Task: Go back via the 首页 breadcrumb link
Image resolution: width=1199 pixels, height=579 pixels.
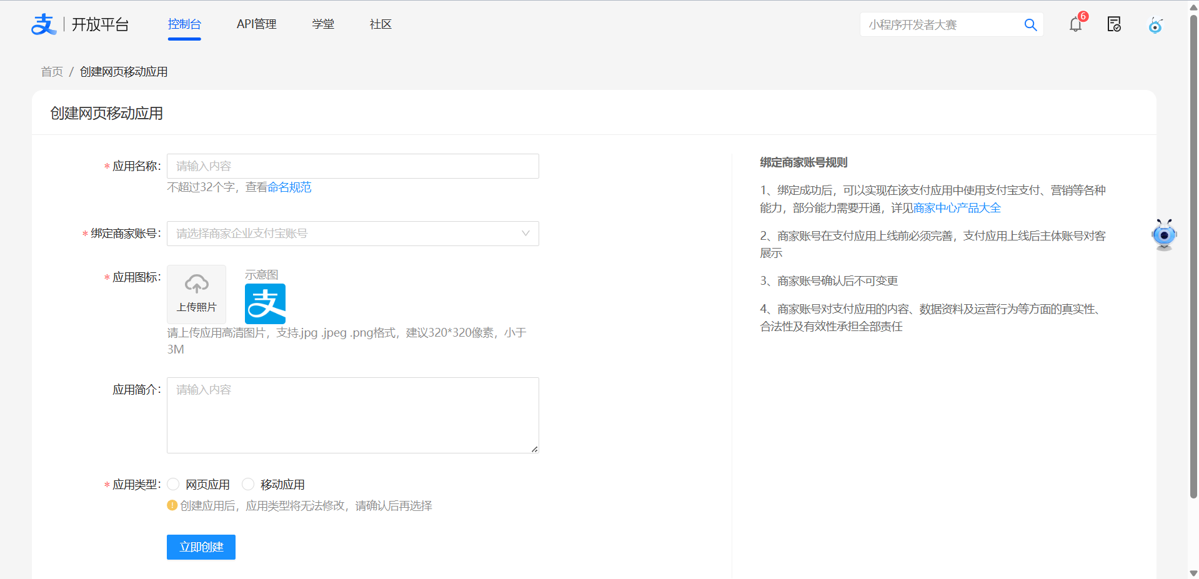Action: click(51, 71)
